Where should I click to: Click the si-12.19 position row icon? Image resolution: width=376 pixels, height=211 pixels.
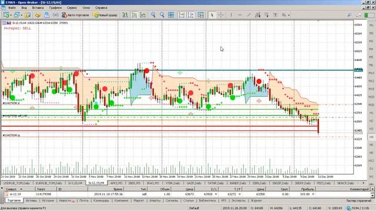point(6,194)
